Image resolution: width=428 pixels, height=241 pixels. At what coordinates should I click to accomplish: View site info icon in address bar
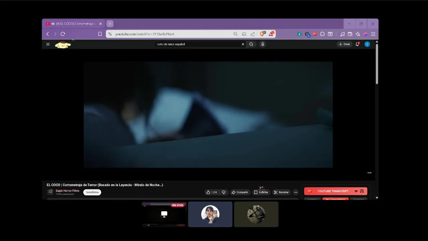(x=110, y=34)
